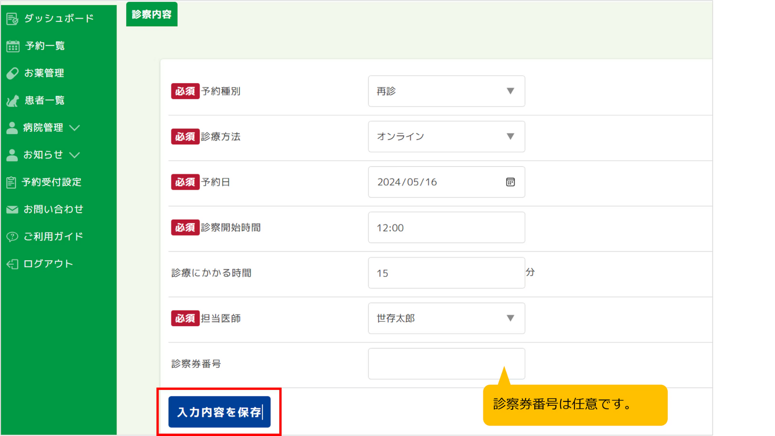This screenshot has height=436, width=775.
Task: Open the 予約種別 dropdown showing 再診
Action: tap(446, 91)
